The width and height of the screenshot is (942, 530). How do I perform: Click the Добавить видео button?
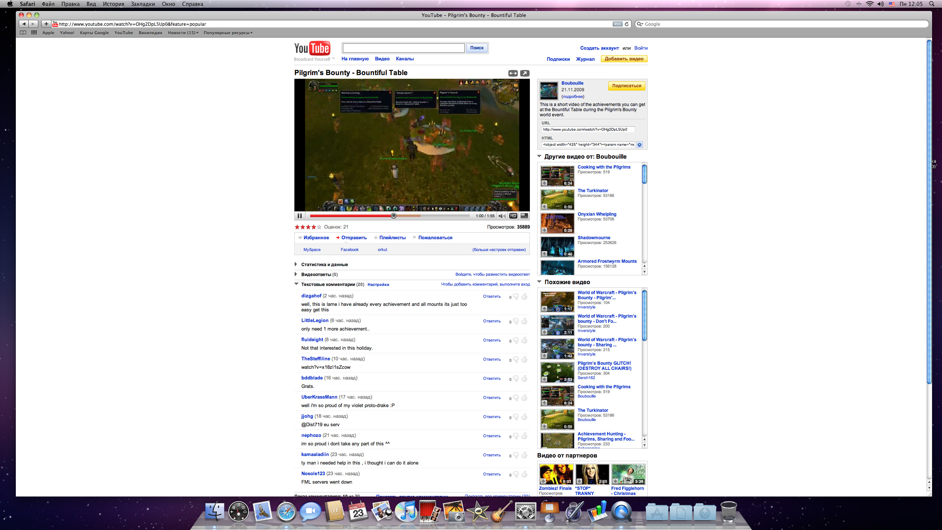pos(624,59)
